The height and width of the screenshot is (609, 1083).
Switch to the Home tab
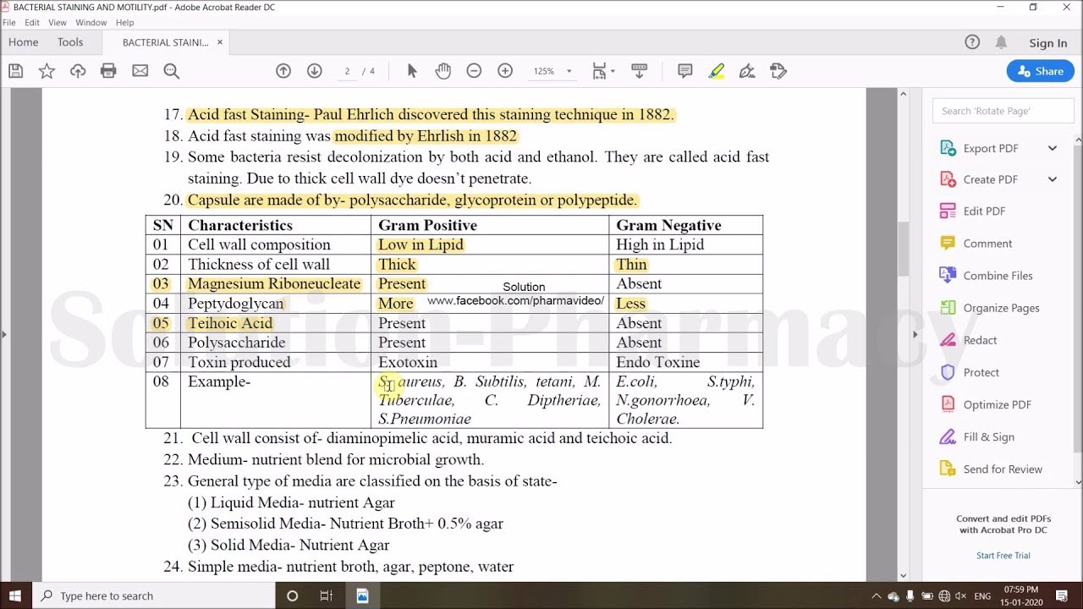23,42
